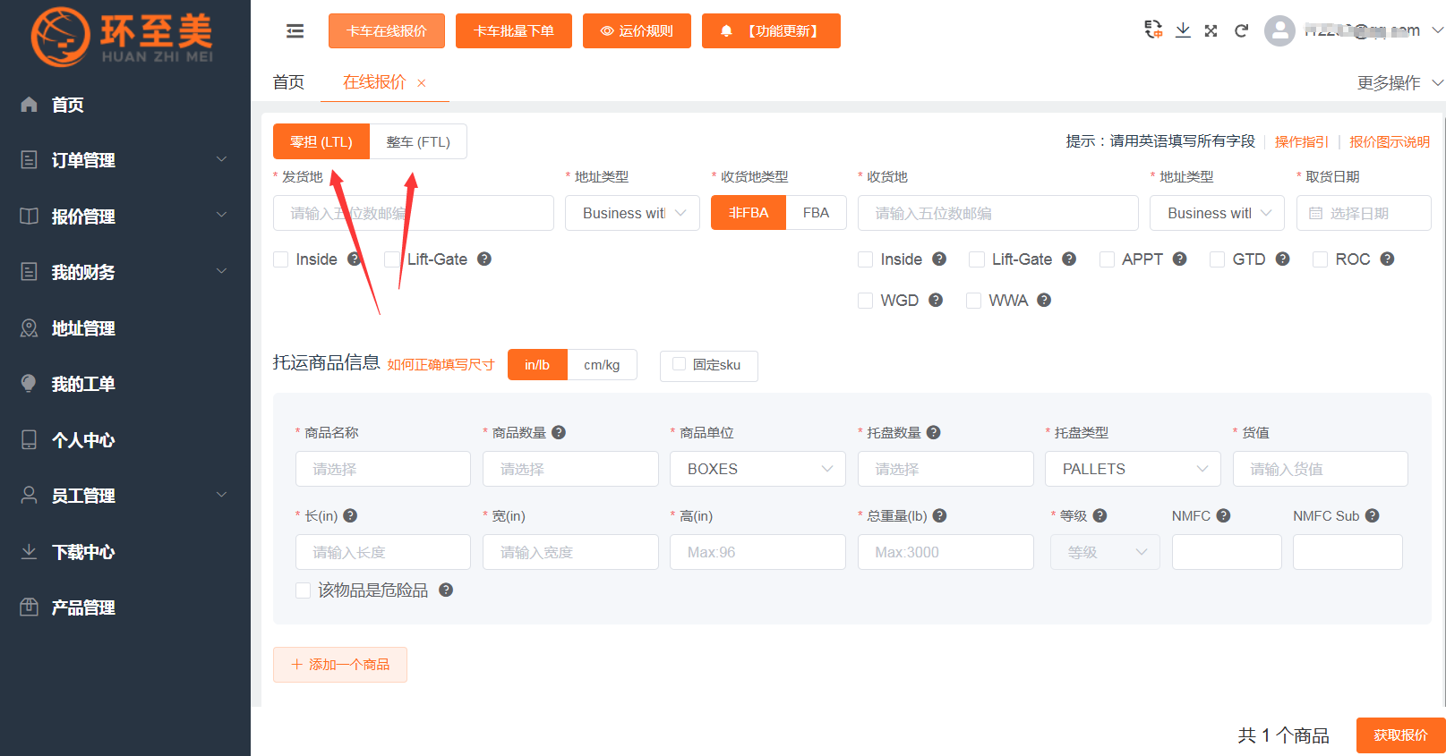Click the translate language icon in header
1446x756 pixels.
(x=1153, y=30)
